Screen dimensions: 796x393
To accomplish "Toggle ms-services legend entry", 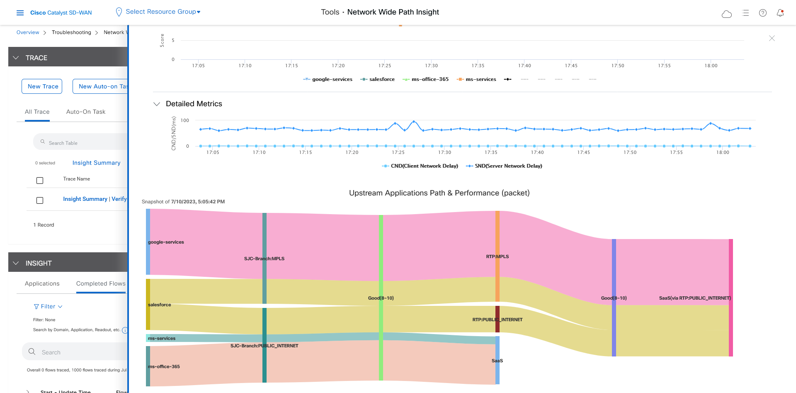I will click(476, 79).
